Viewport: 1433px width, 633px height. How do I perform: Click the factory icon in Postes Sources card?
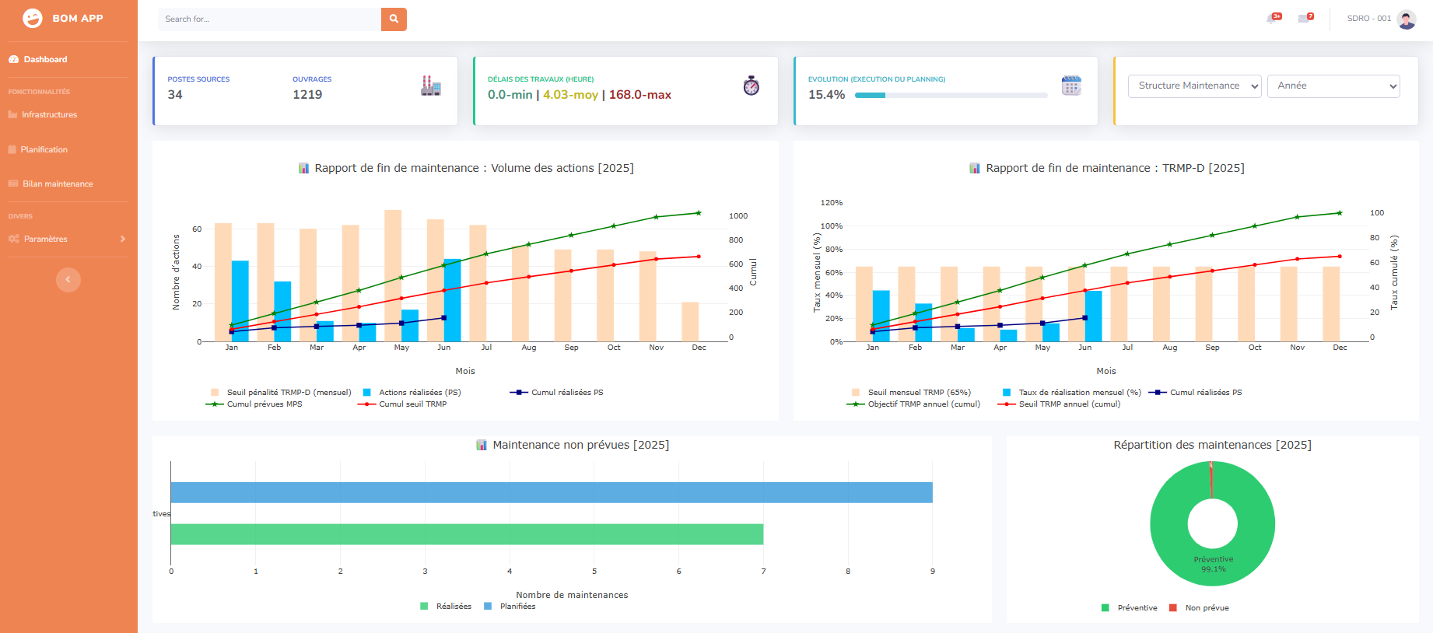coord(431,86)
